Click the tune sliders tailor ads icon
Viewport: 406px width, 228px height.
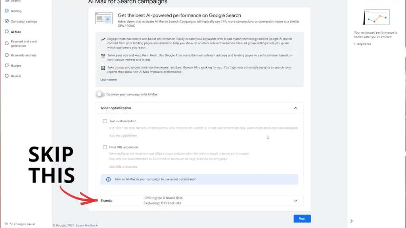tap(103, 55)
